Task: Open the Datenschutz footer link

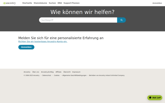Action: [47, 75]
